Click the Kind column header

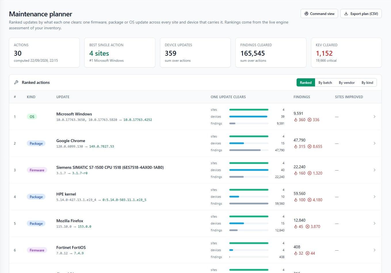(31, 97)
